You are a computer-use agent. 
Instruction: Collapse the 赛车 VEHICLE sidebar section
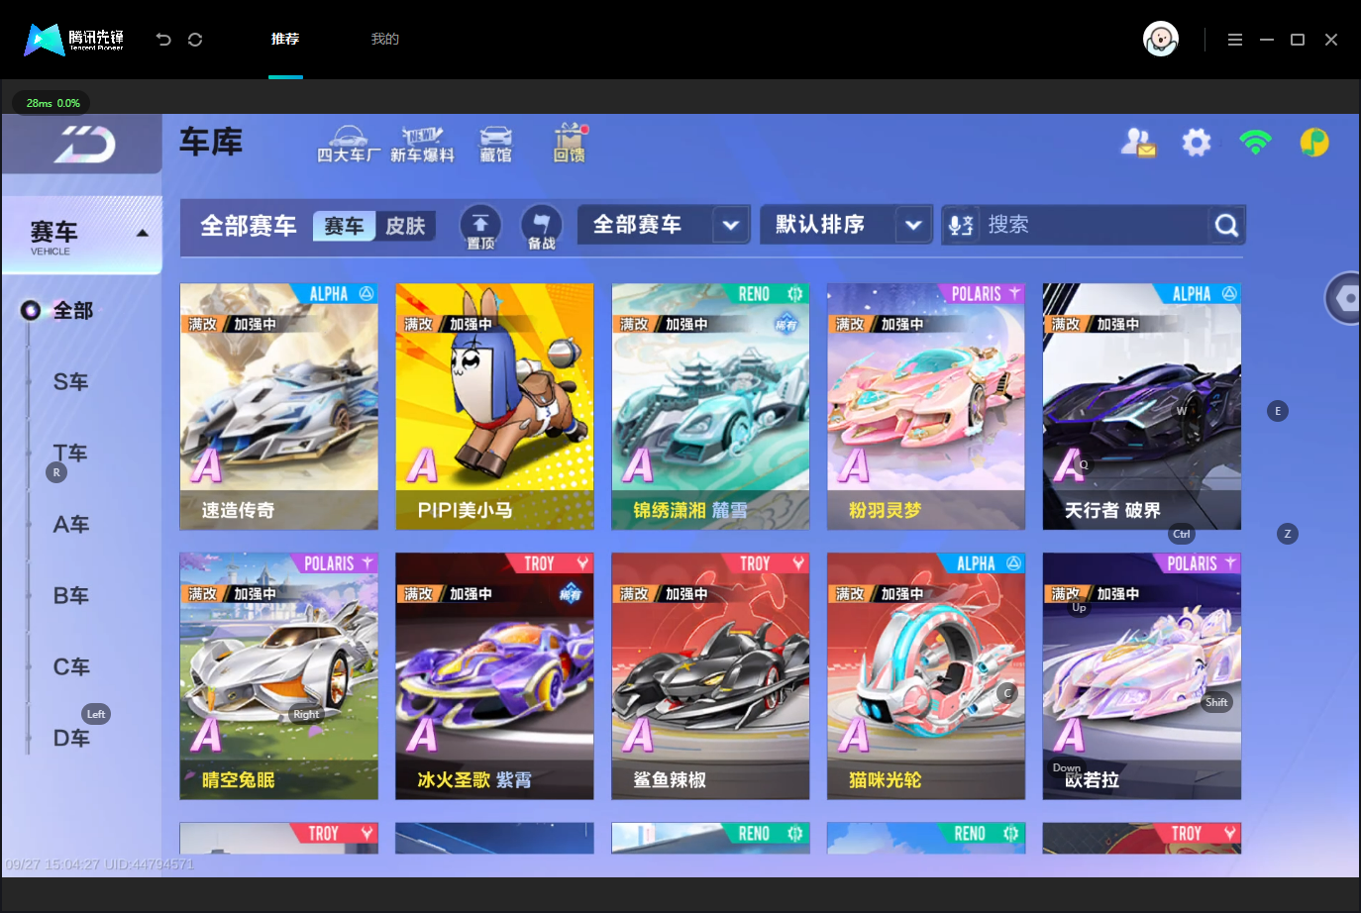click(82, 235)
